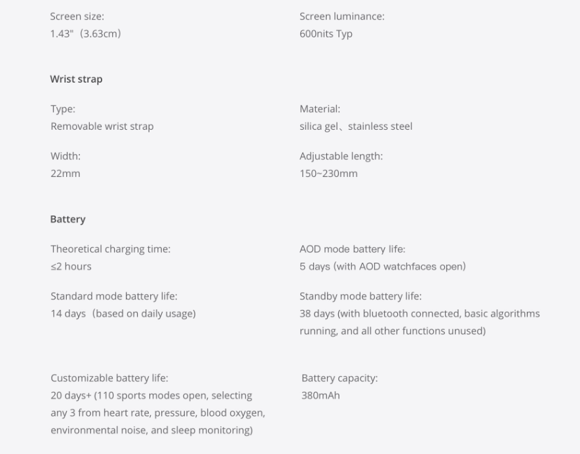Select the Theoretical charging time label

[111, 249]
